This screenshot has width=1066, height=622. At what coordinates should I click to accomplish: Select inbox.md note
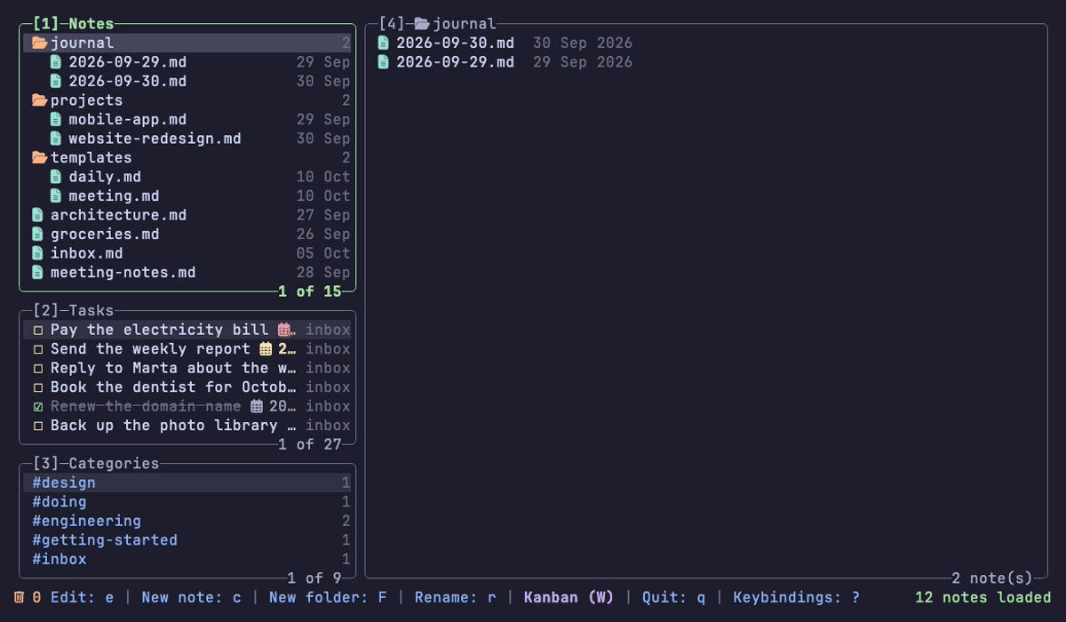pyautogui.click(x=187, y=253)
